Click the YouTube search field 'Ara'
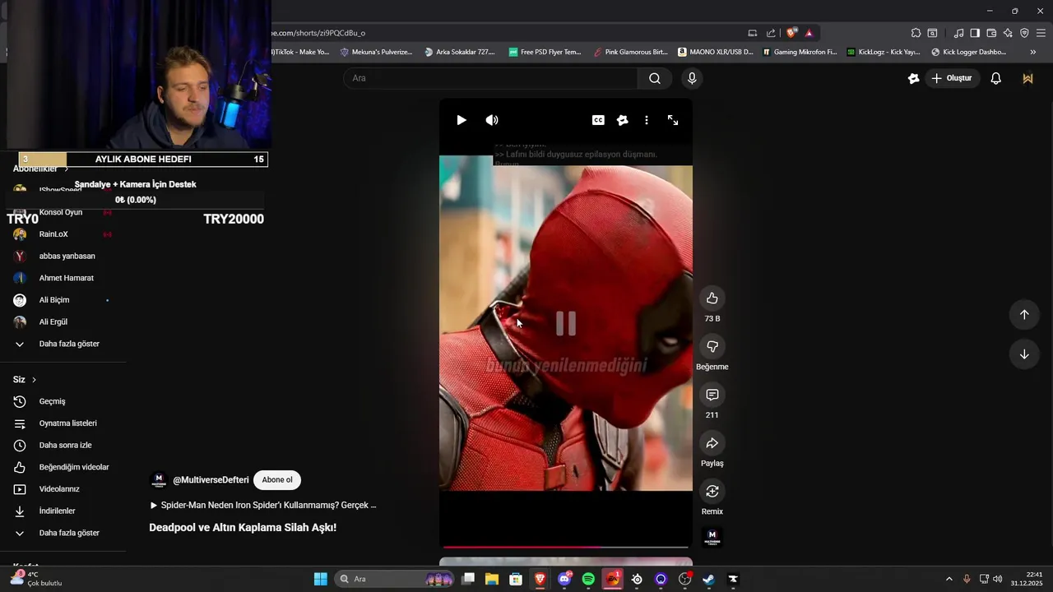The height and width of the screenshot is (592, 1053). (x=490, y=78)
